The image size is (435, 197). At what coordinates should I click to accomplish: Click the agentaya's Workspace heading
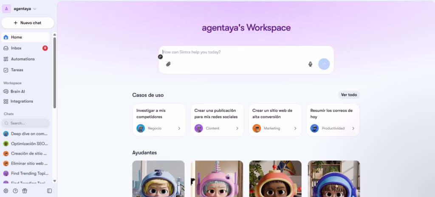pyautogui.click(x=246, y=28)
